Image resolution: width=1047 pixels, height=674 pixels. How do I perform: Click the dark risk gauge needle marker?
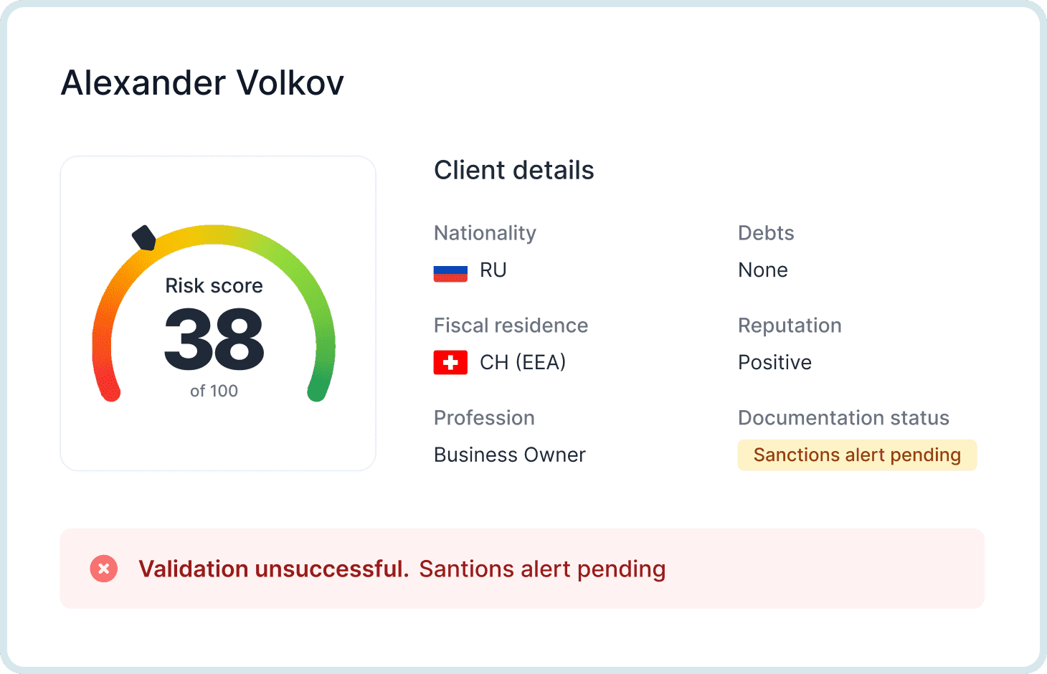tap(145, 238)
